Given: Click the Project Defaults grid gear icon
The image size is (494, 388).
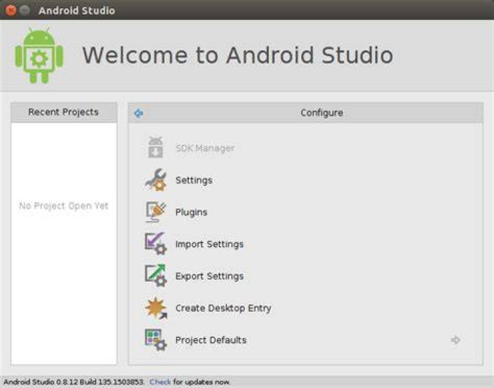Looking at the screenshot, I should coord(156,340).
